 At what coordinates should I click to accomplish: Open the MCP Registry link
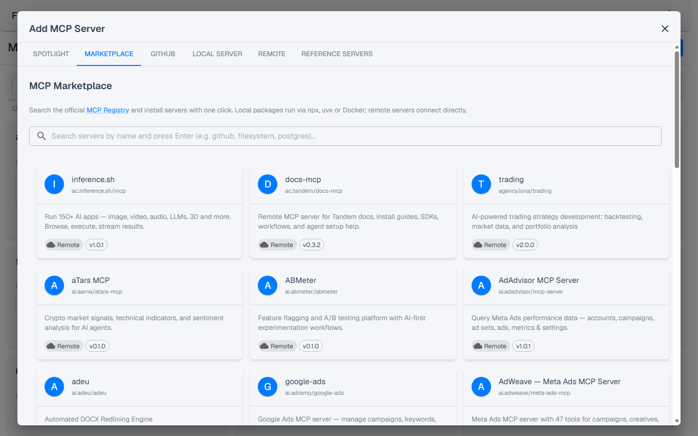(108, 110)
